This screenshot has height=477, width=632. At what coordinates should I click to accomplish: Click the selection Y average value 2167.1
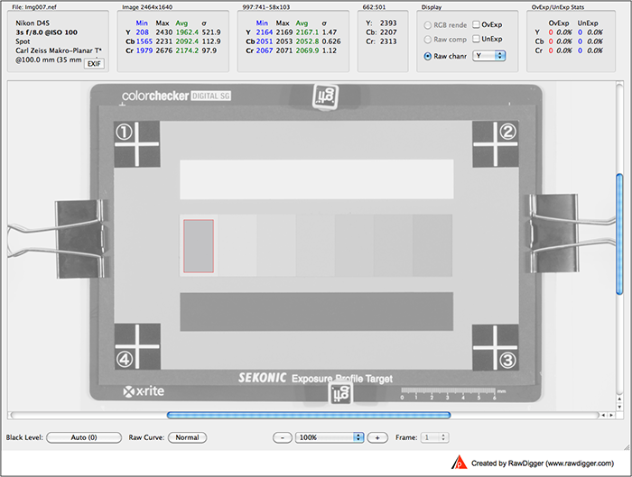[x=307, y=32]
